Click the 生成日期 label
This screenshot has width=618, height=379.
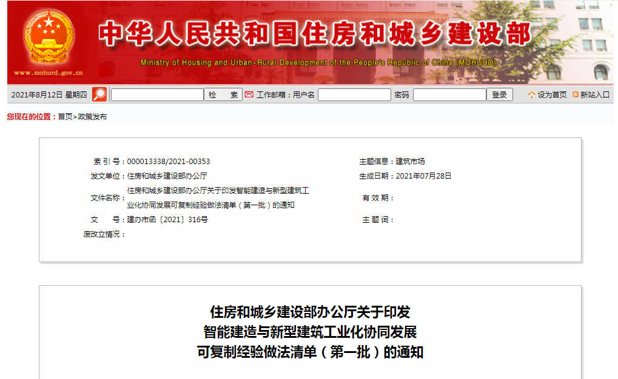coord(376,176)
